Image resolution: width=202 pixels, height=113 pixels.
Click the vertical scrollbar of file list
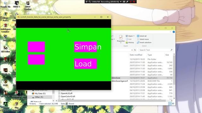(x=174, y=70)
